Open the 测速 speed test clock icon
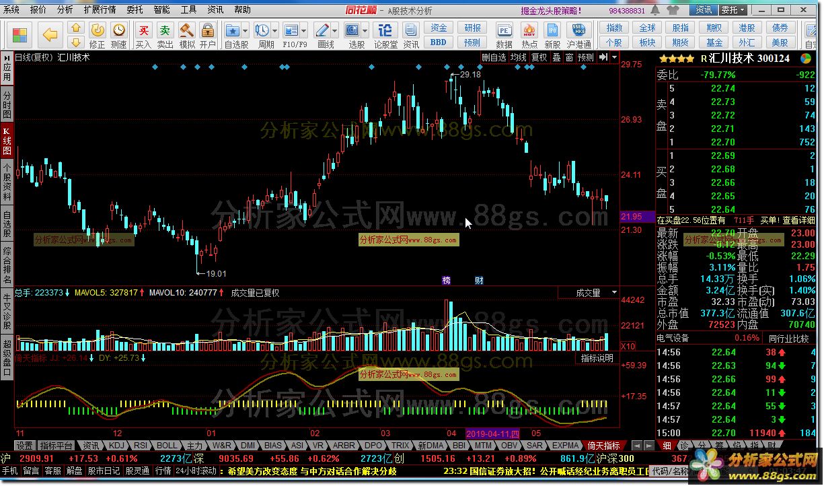Image resolution: width=824 pixels, height=486 pixels. (118, 30)
